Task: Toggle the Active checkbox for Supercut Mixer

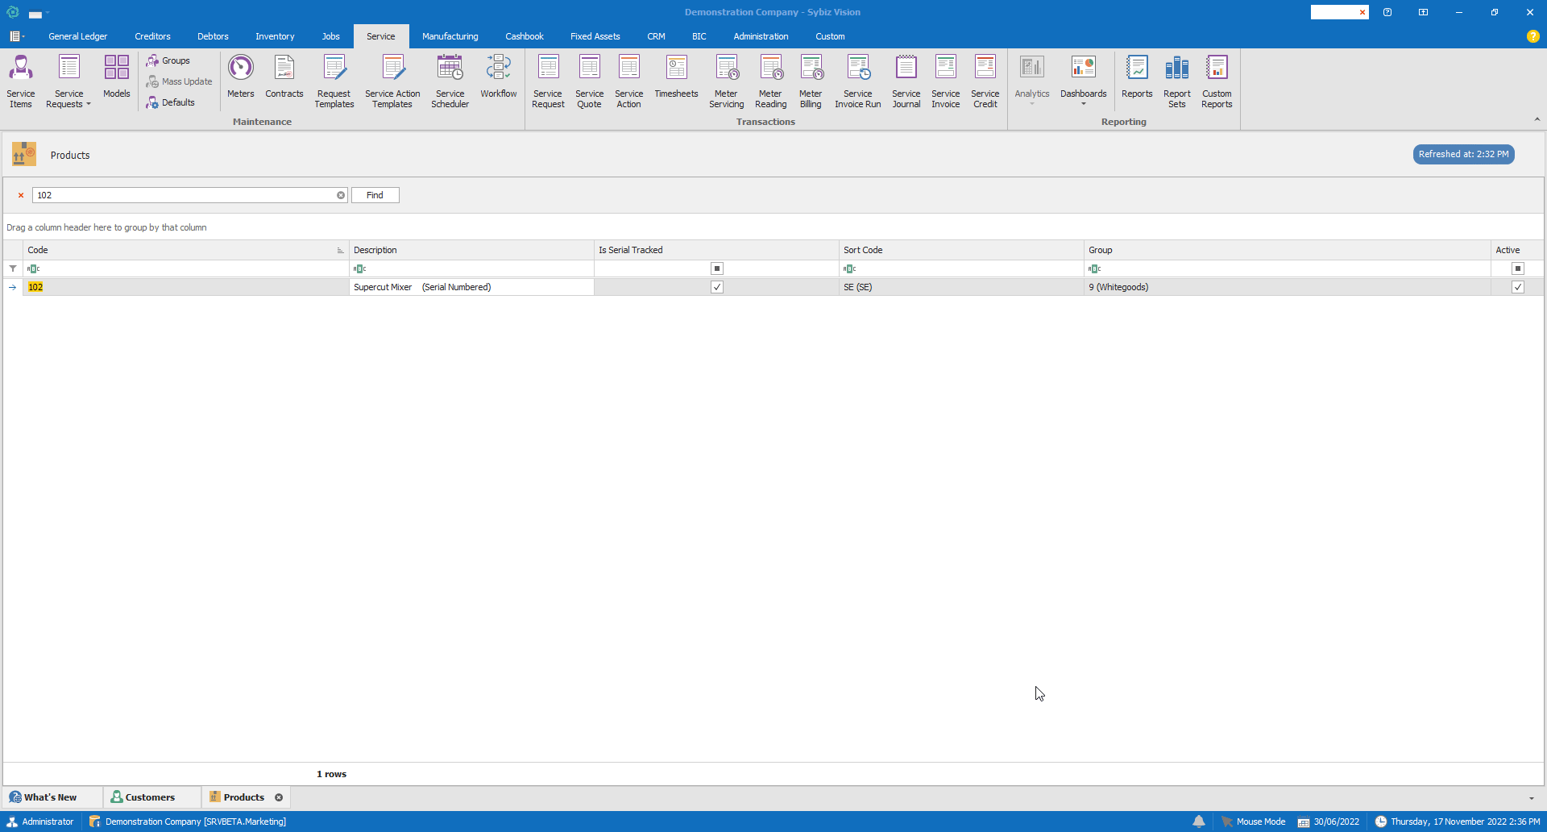Action: [x=1518, y=287]
